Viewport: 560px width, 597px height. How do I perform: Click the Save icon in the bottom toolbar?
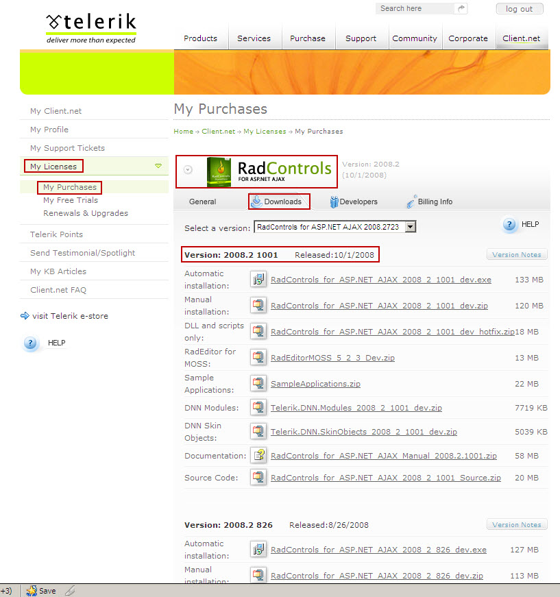pyautogui.click(x=32, y=591)
